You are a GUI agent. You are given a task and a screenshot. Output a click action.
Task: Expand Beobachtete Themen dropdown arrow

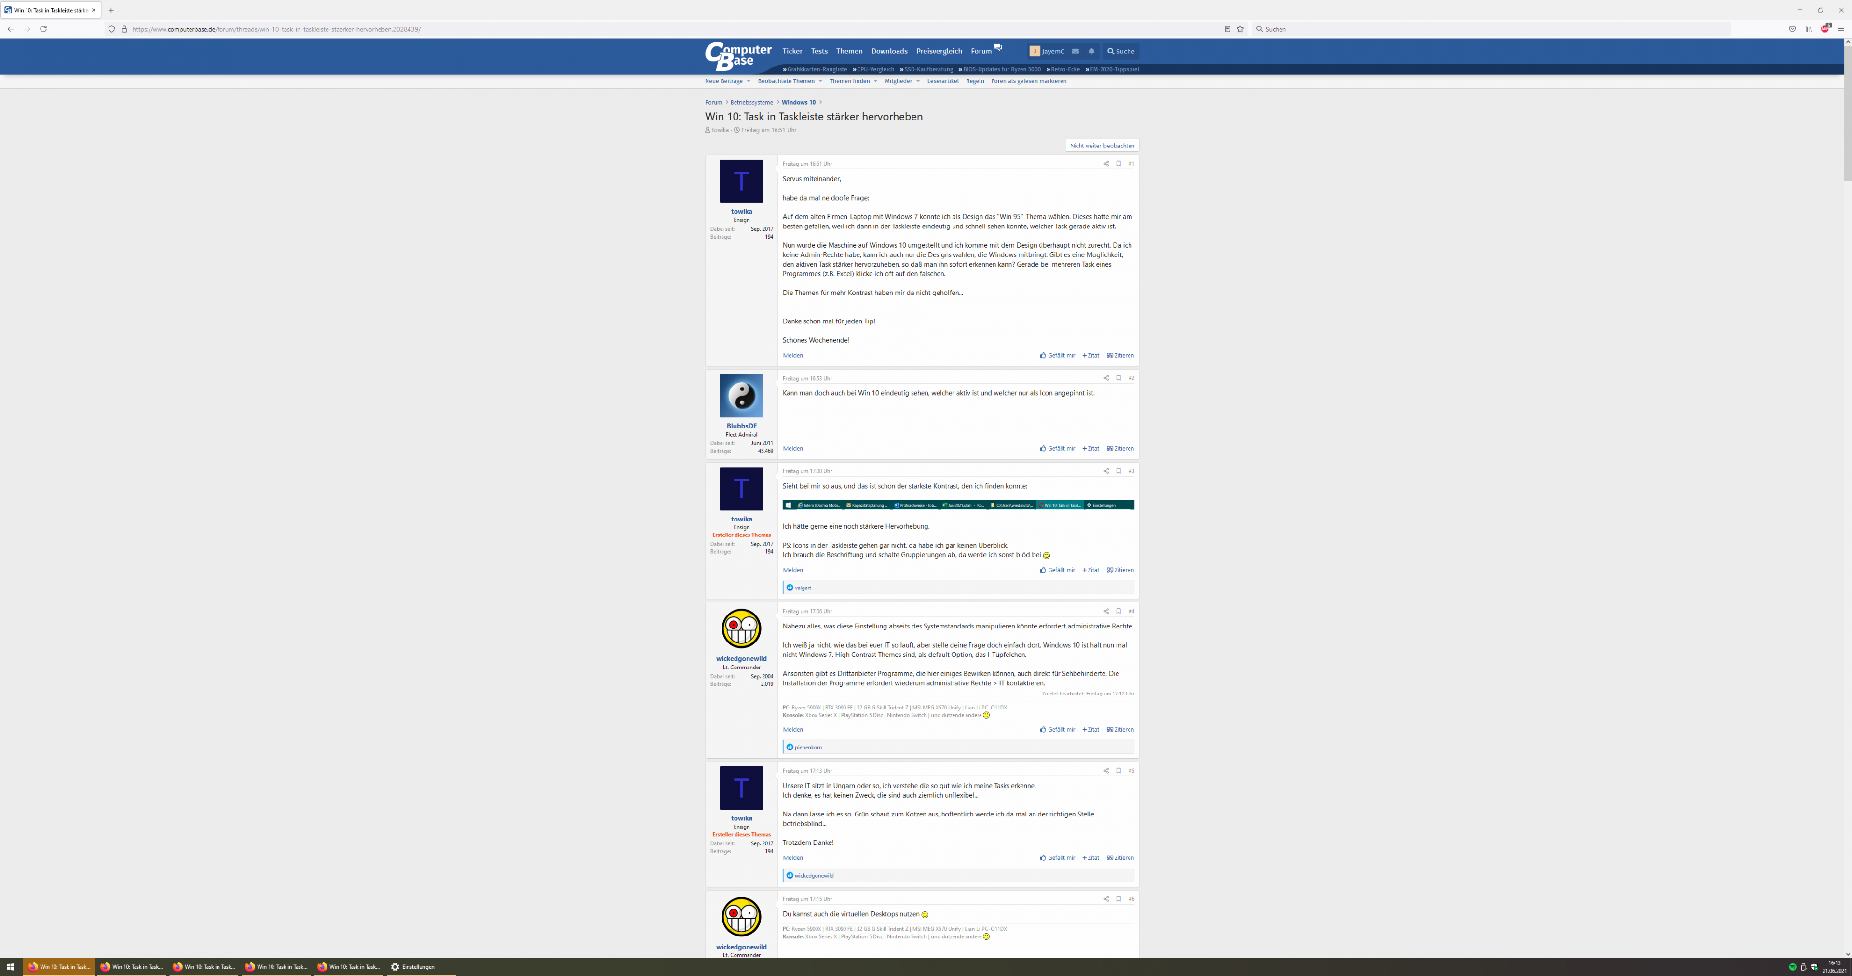820,81
